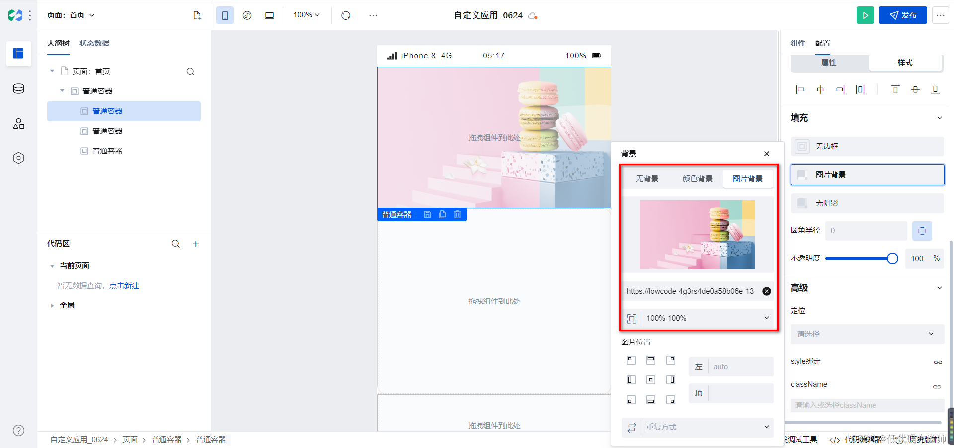Open the 页面: 首页 page dropdown
Screen dimensions: 954x448
pyautogui.click(x=71, y=15)
